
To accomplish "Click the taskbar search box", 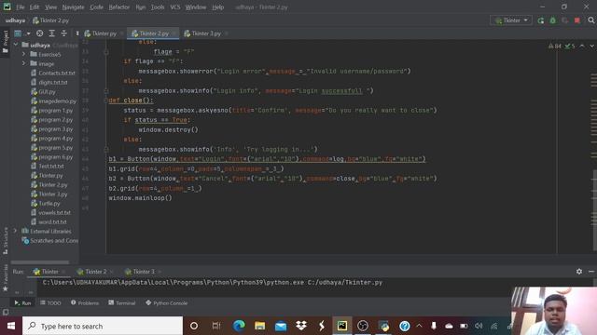I will tap(103, 326).
